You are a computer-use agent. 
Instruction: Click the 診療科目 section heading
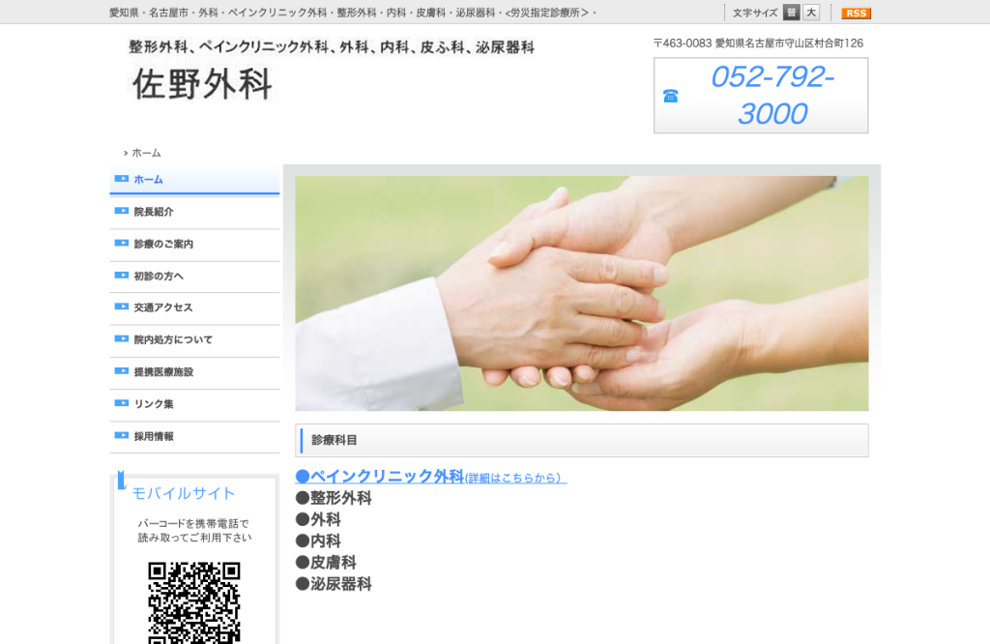coord(581,440)
